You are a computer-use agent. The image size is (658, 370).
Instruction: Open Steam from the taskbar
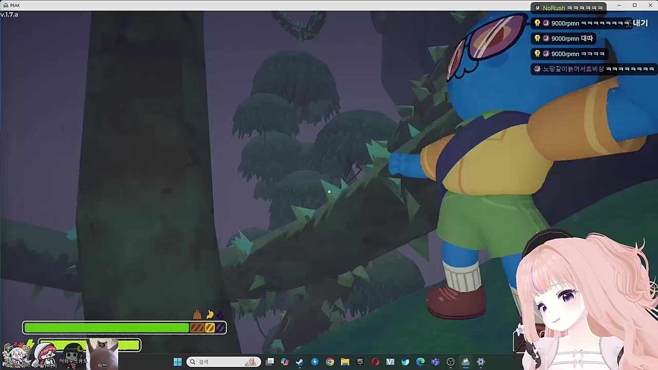point(300,362)
